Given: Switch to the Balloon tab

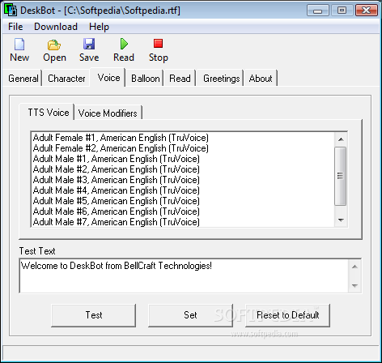Looking at the screenshot, I should (145, 79).
